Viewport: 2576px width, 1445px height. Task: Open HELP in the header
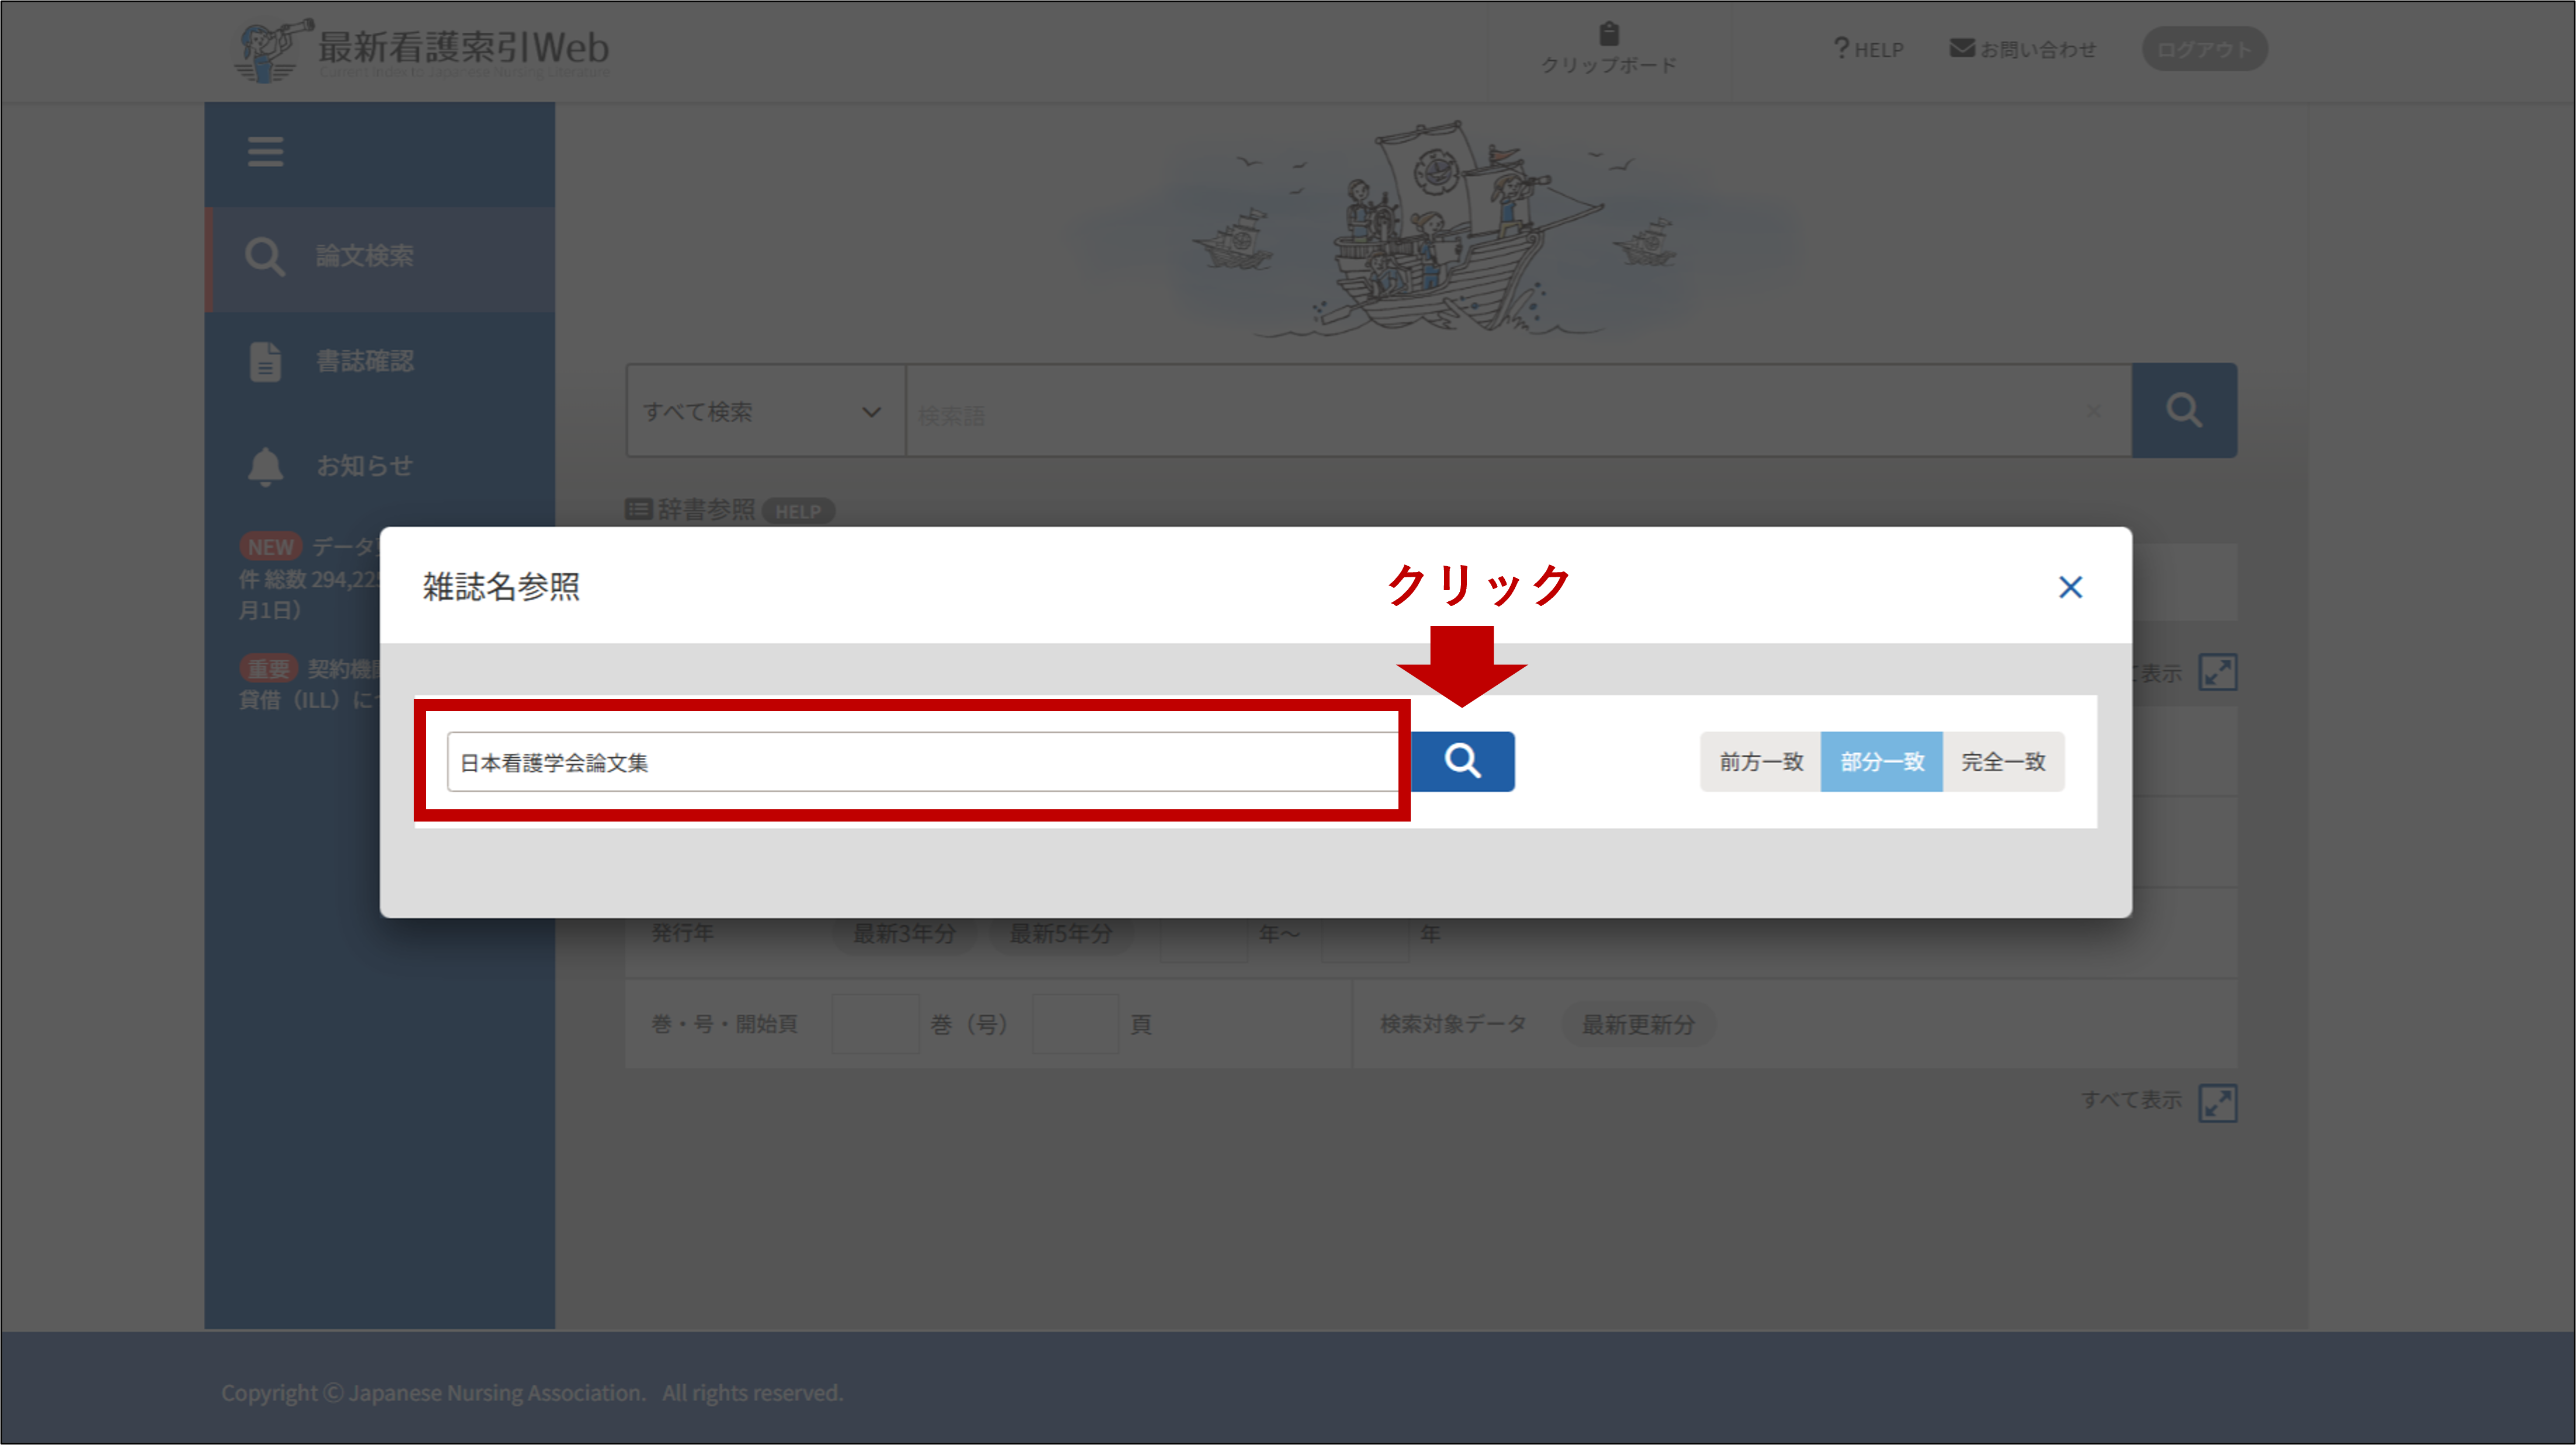coord(1868,49)
